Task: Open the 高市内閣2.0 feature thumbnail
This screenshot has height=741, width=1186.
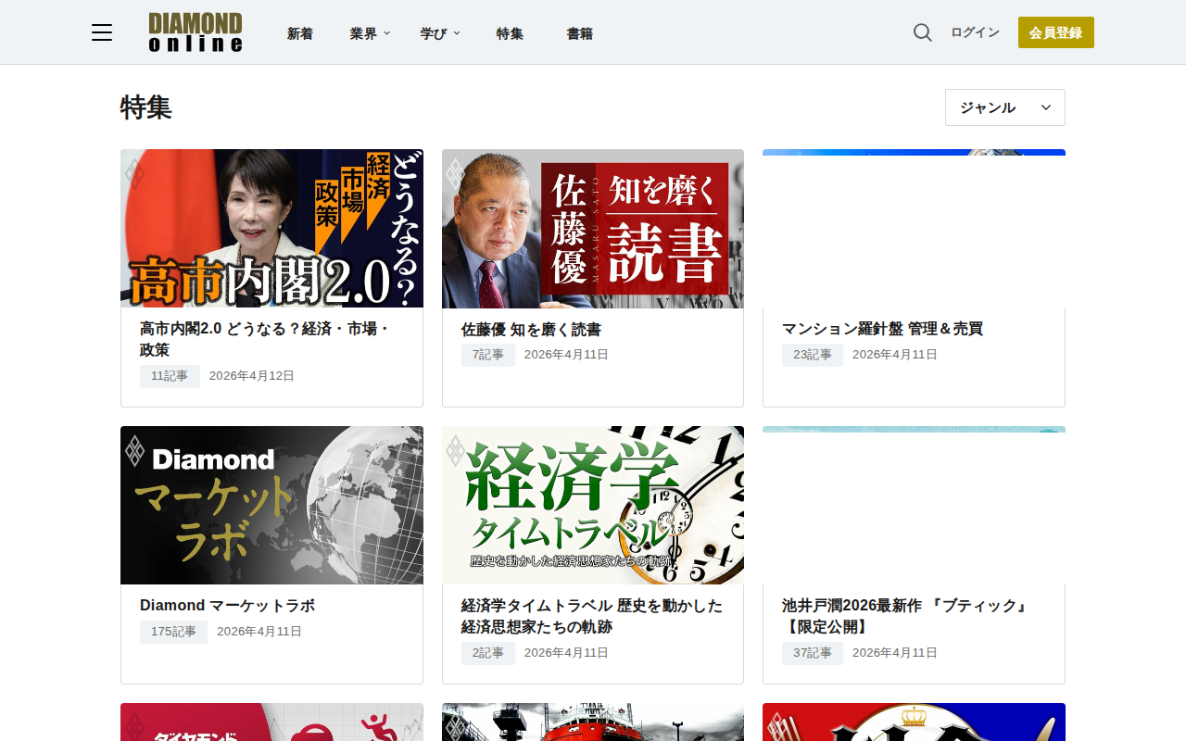Action: coord(271,229)
